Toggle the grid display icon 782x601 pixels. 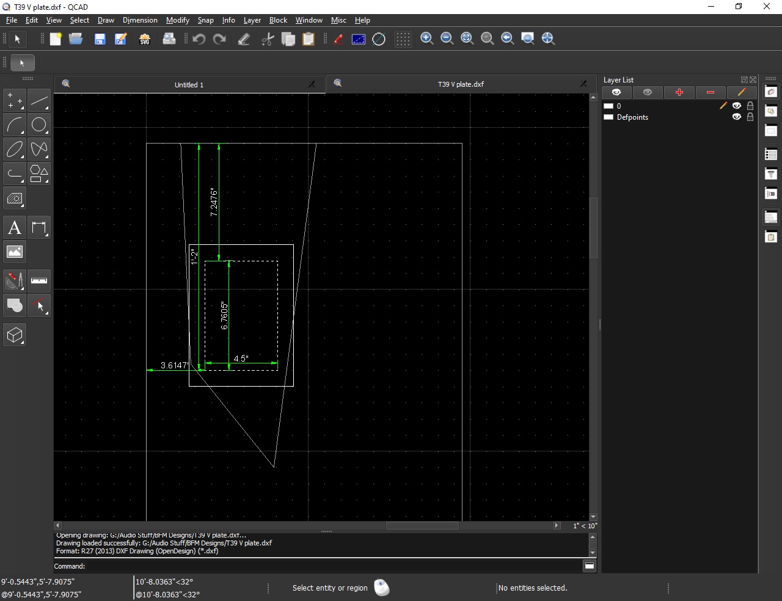point(403,39)
